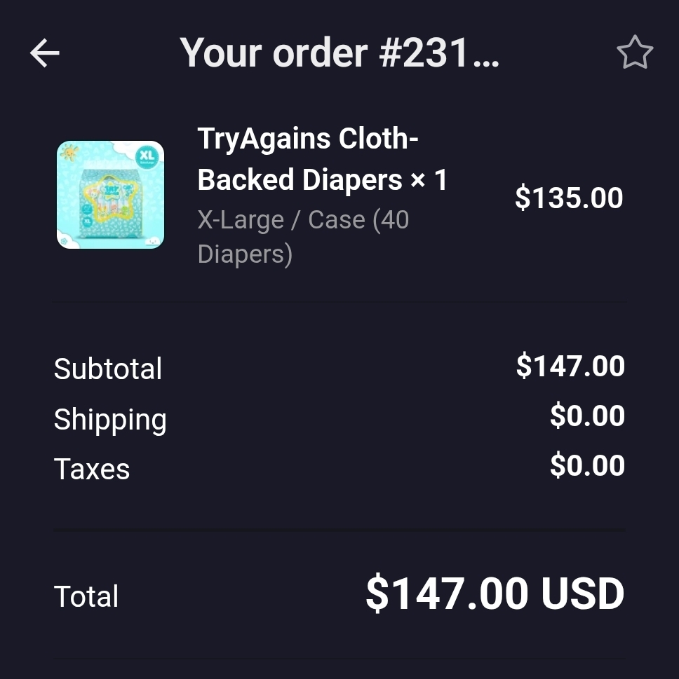Click the Total label

(86, 596)
